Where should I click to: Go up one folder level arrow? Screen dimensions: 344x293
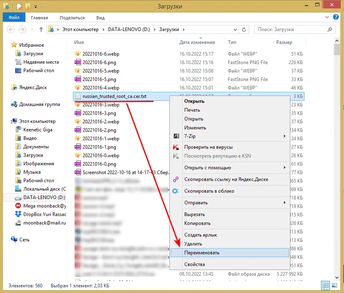click(41, 29)
